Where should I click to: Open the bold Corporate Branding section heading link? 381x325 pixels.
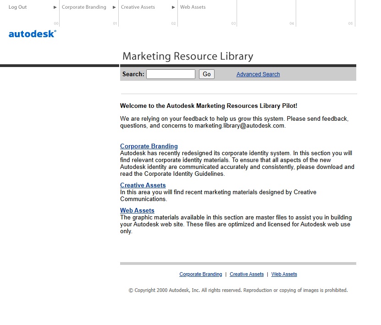(149, 146)
